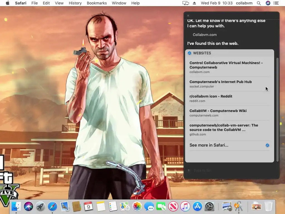Open Reminders list icon in Dock
Screen dimensions: 285x214
(x=113, y=206)
